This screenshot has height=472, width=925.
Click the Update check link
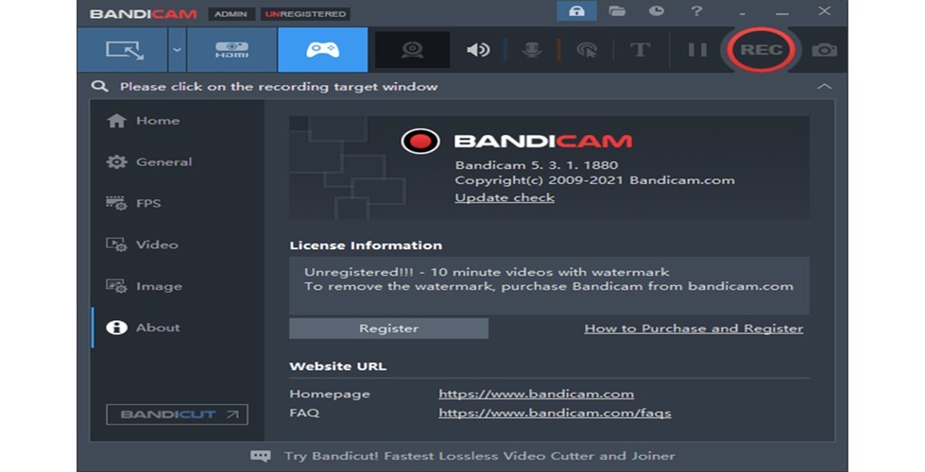(505, 198)
